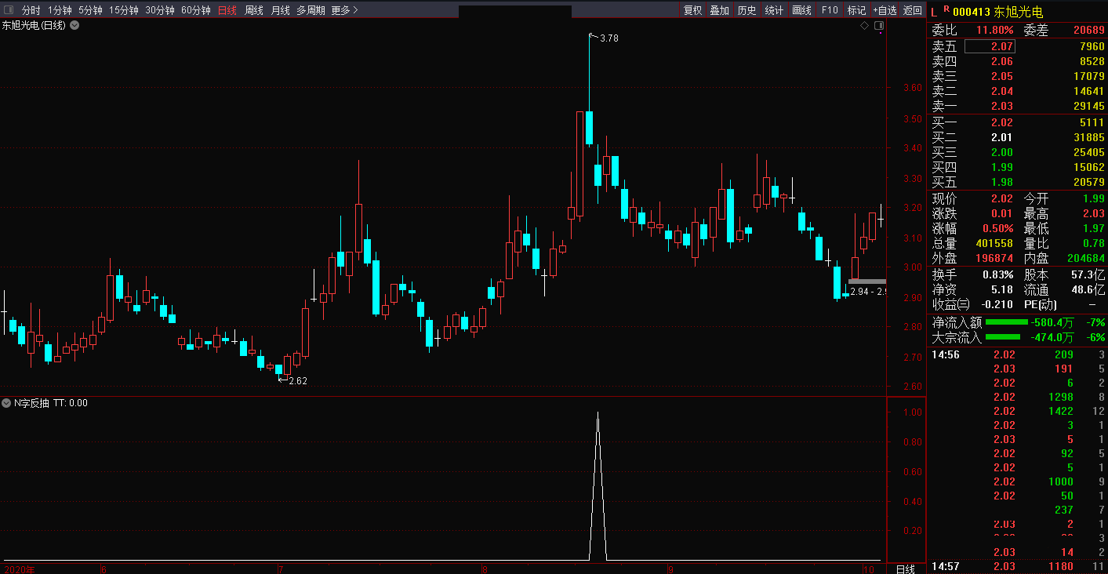
Task: Click the 14:57 tick row with volume 1180
Action: click(x=1017, y=566)
